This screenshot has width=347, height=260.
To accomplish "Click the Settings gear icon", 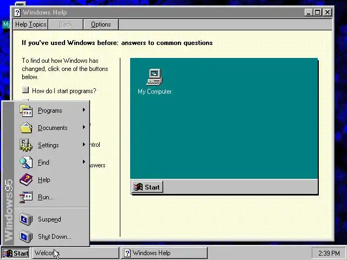I will pyautogui.click(x=26, y=145).
